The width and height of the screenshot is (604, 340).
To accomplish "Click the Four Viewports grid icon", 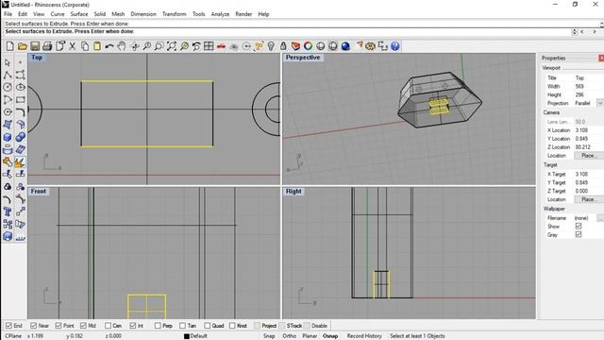I will (x=209, y=46).
